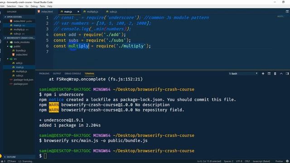Switch to the index.html editor tab
Viewport: 290px width, 163px height.
pos(45,11)
